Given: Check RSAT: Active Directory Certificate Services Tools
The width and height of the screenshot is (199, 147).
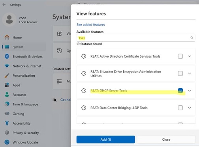Looking at the screenshot, I should [180, 56].
